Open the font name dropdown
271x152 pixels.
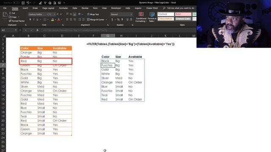coord(47,14)
